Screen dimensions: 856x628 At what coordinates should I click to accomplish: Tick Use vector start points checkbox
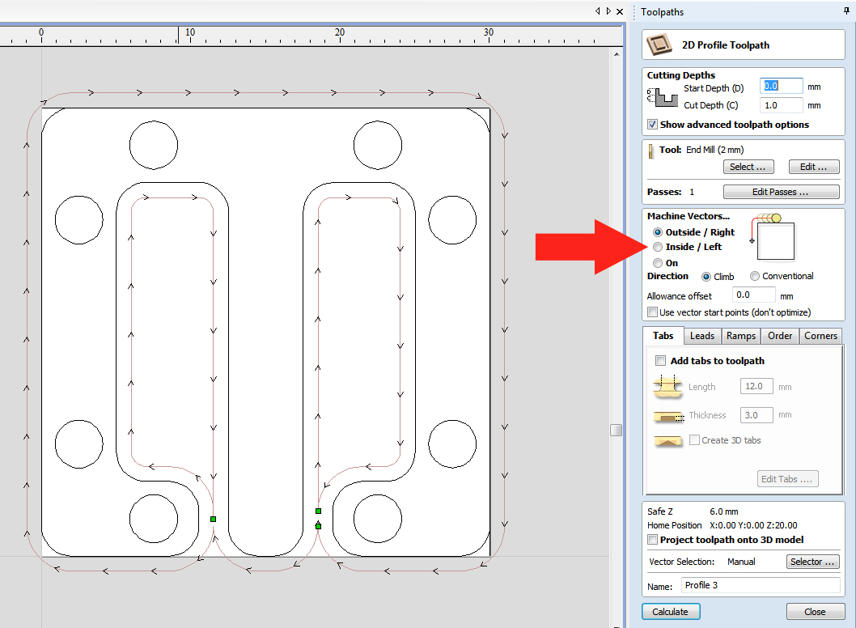click(652, 312)
